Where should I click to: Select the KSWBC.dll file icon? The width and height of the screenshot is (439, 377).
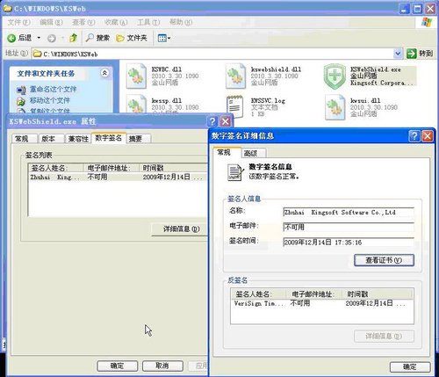tap(136, 76)
